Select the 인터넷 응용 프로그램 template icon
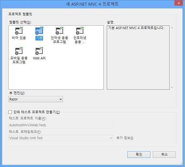This screenshot has width=185, height=167. pyautogui.click(x=60, y=31)
